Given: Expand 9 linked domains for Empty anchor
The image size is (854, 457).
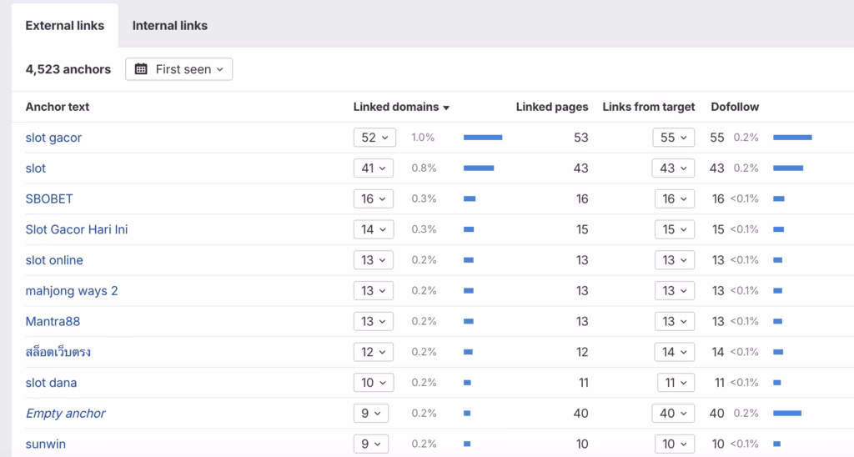Looking at the screenshot, I should pyautogui.click(x=370, y=414).
